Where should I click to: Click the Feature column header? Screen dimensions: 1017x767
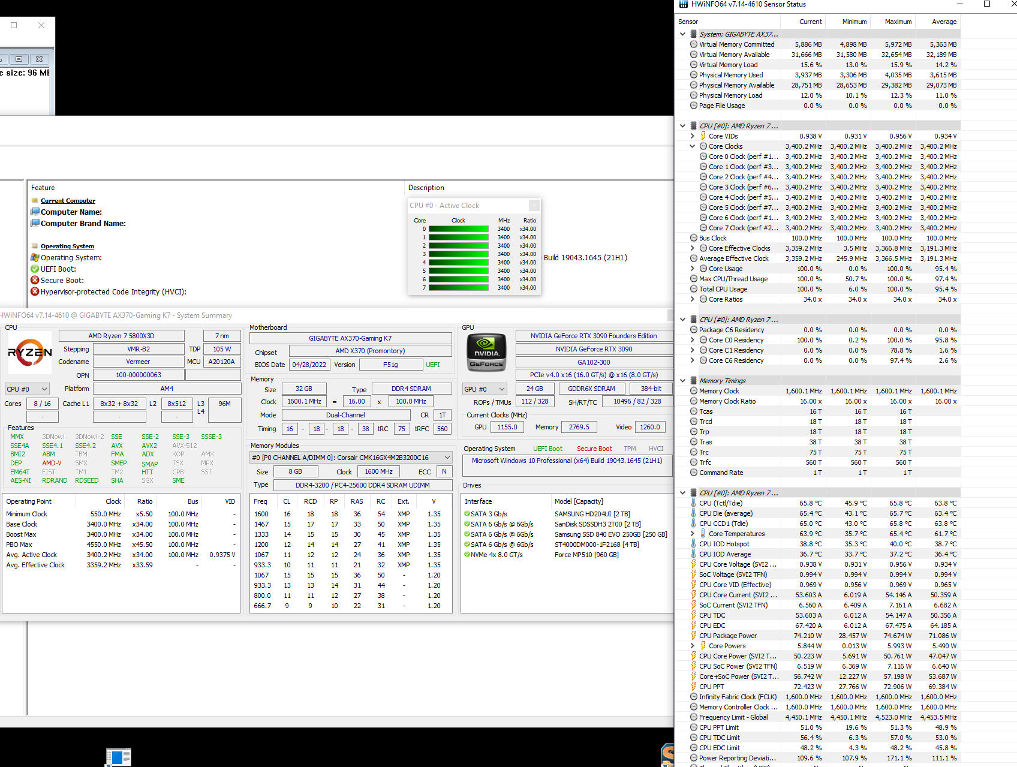tap(216, 188)
